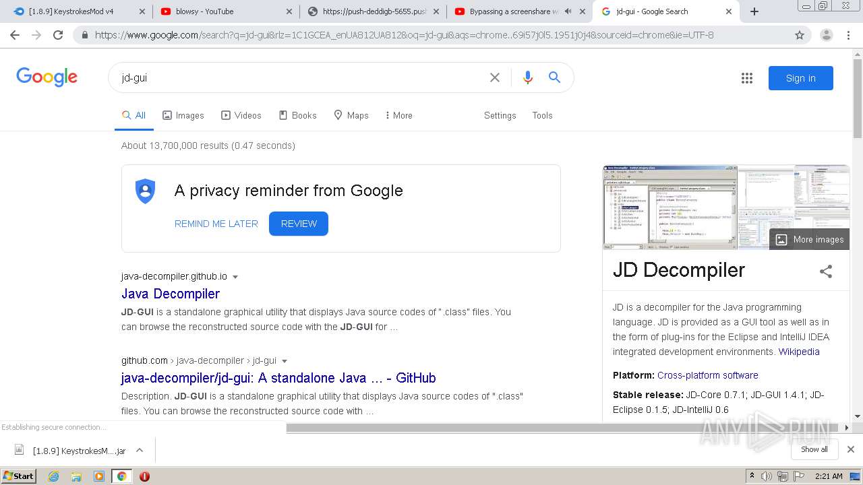863x485 pixels.
Task: Open Internet Explorer from taskbar
Action: (53, 476)
